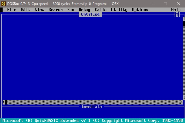The image size is (185, 123).
Task: Click inside the Immediate window area
Action: (x=92, y=113)
